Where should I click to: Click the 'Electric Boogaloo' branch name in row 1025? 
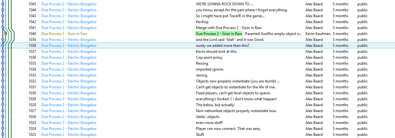(x=69, y=123)
